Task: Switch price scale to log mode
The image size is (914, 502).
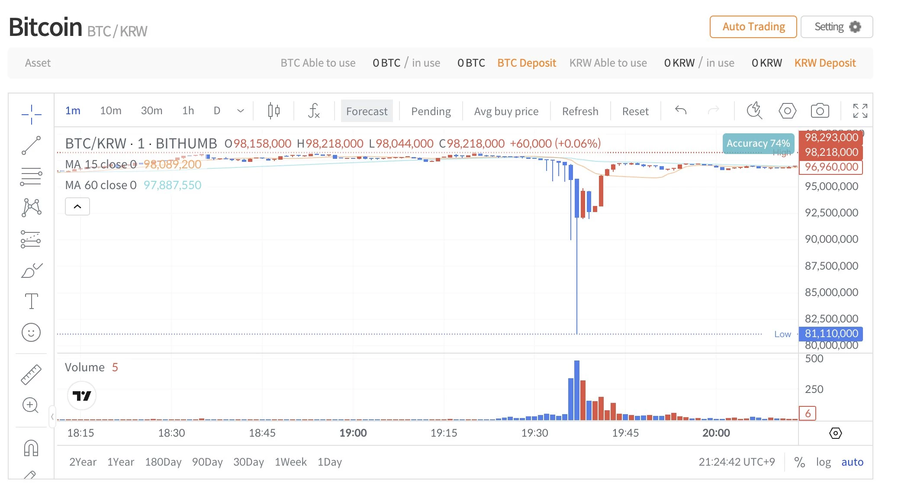Action: pos(824,462)
